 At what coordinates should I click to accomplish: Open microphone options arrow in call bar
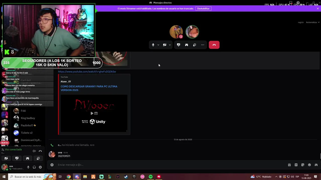click(158, 45)
